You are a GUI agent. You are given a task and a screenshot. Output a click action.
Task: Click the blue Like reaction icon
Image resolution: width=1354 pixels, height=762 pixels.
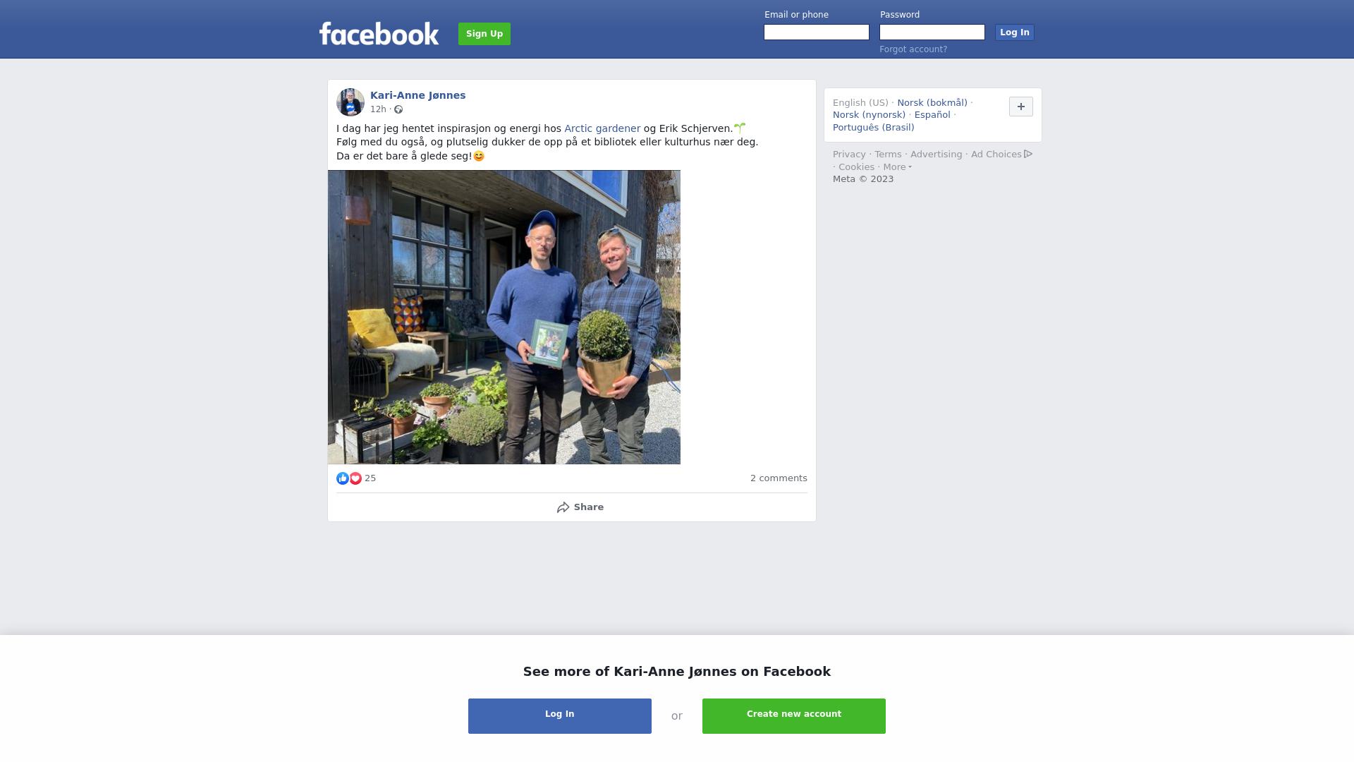coord(343,478)
